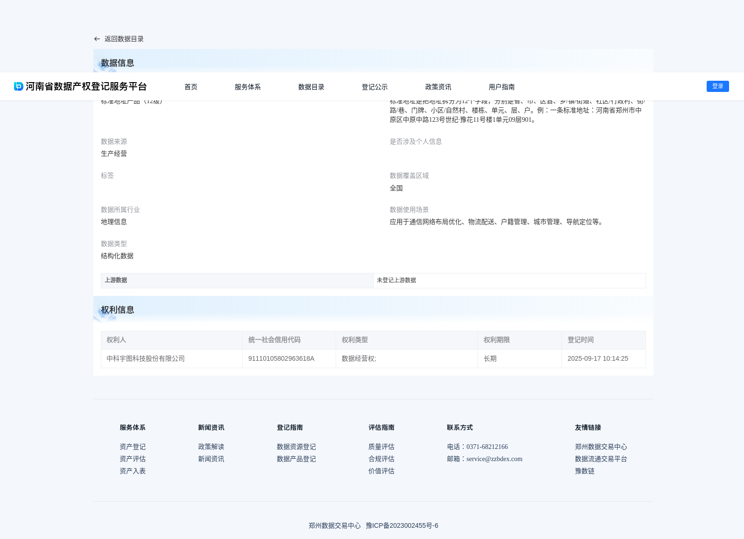Open 政策资讯 in the top navigation

(x=438, y=87)
